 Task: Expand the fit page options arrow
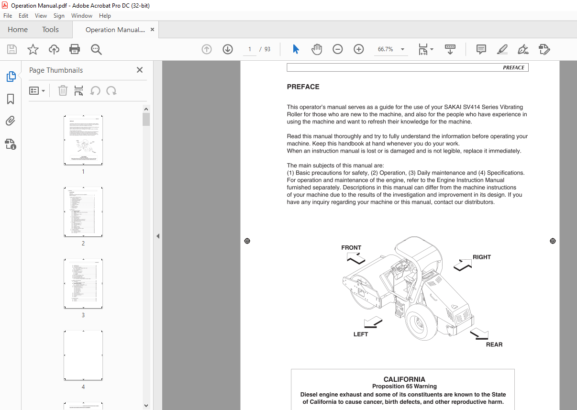click(x=432, y=49)
